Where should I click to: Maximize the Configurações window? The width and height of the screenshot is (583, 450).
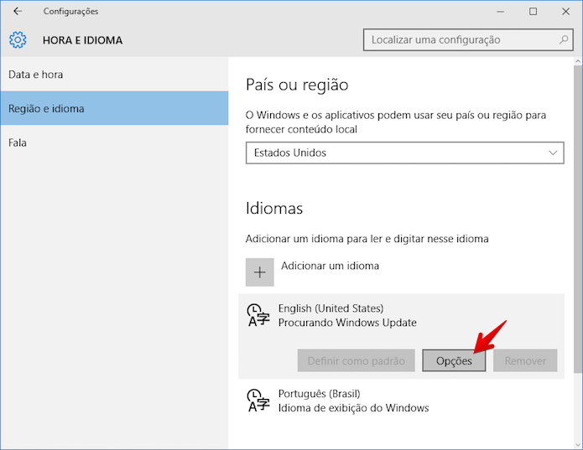pos(533,12)
